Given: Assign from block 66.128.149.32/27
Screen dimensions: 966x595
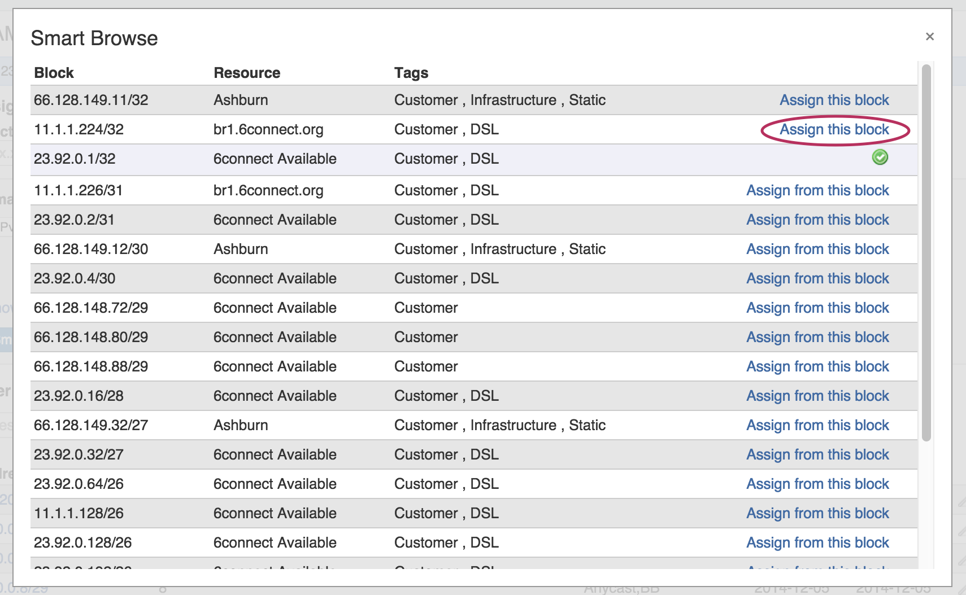Looking at the screenshot, I should tap(817, 426).
